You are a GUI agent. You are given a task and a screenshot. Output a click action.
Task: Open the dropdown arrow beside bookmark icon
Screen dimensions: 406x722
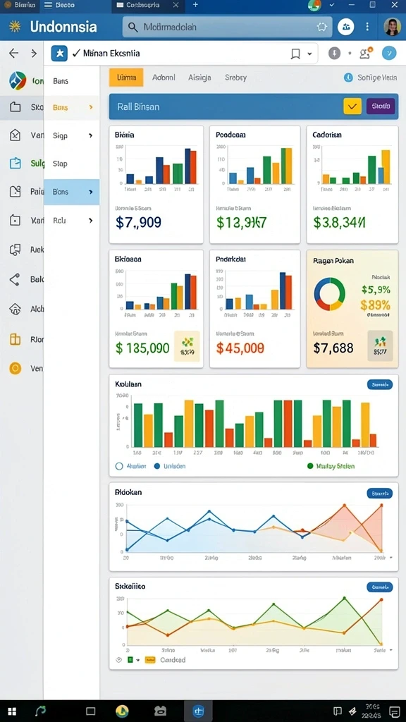click(309, 54)
